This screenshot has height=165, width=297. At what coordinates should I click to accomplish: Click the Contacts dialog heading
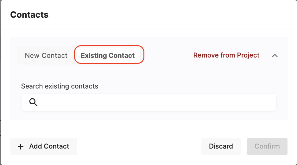pos(29,15)
